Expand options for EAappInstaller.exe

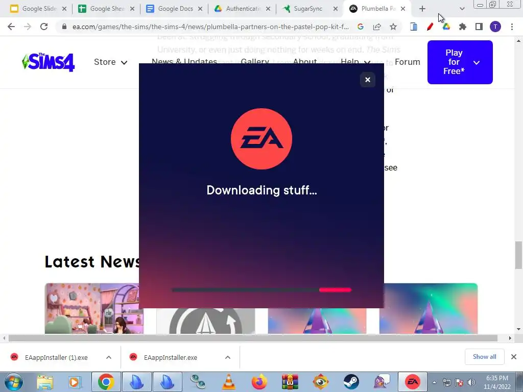[228, 357]
